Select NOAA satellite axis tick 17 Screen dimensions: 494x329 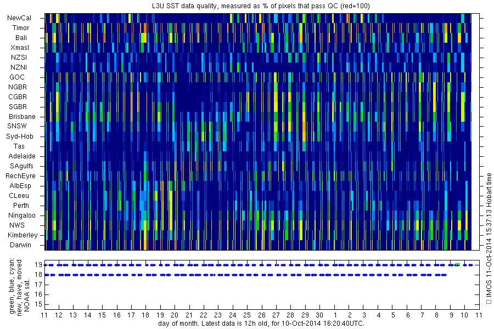point(38,285)
